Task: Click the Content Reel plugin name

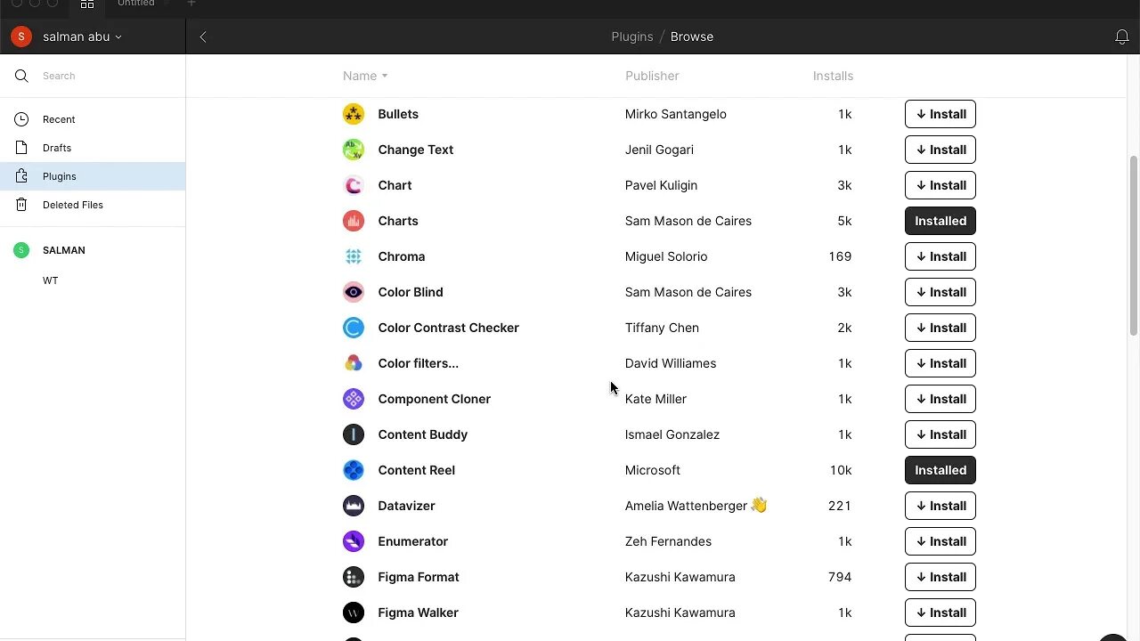Action: [x=416, y=470]
